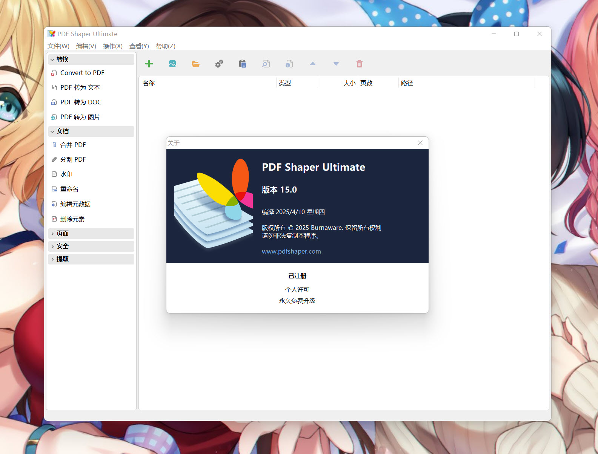Select PDF 转为 文本 item
This screenshot has width=598, height=454.
click(x=91, y=87)
